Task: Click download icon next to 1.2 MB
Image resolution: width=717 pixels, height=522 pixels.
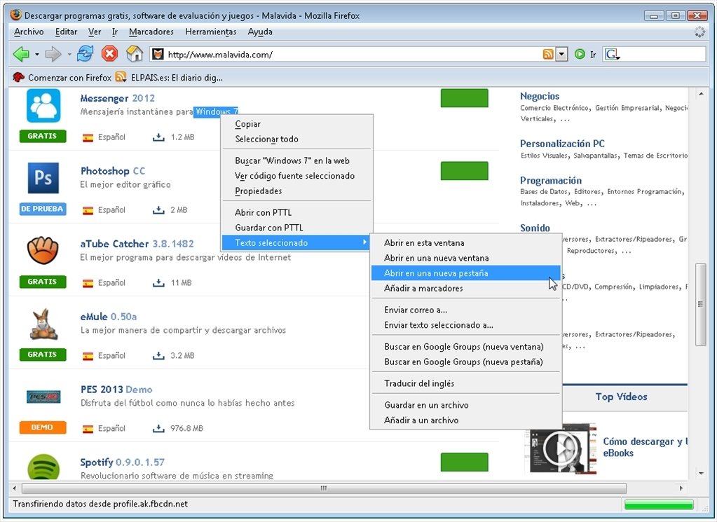Action: 158,137
